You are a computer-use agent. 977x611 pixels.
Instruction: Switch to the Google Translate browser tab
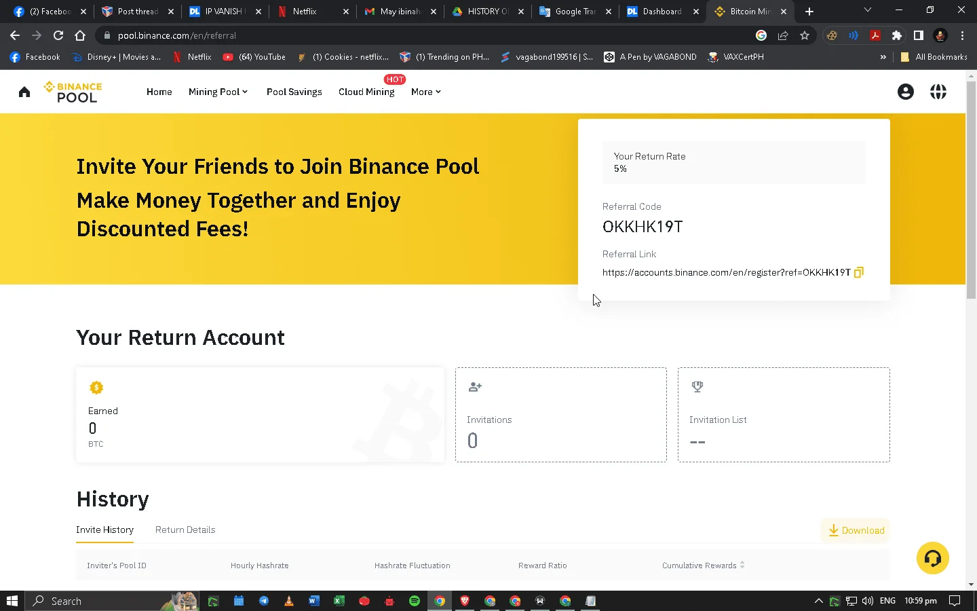575,11
